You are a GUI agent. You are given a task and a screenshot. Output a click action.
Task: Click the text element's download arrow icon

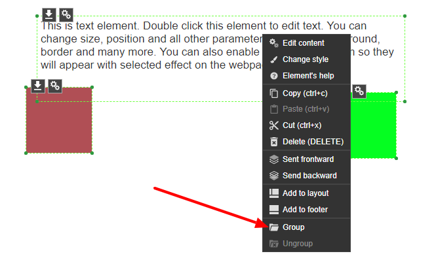[49, 14]
